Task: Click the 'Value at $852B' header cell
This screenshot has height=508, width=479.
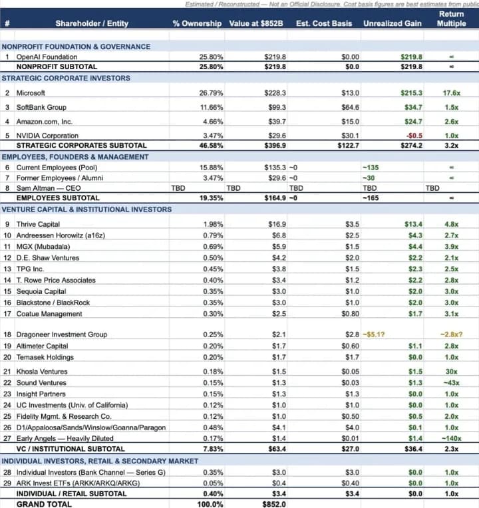Action: pos(256,24)
